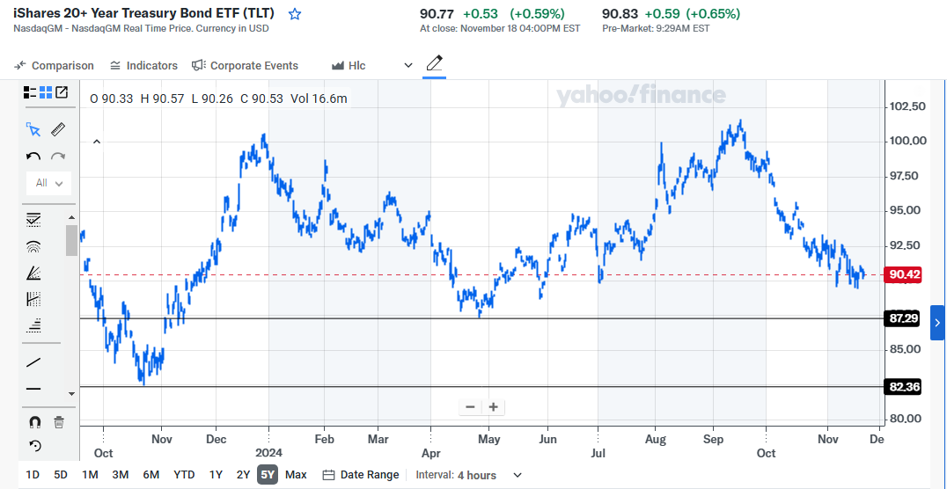Open the Date Range picker
This screenshot has height=489, width=947.
tap(361, 475)
